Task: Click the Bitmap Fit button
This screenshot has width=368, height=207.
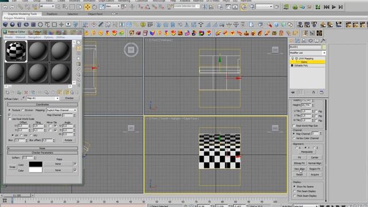Action: pyautogui.click(x=300, y=163)
